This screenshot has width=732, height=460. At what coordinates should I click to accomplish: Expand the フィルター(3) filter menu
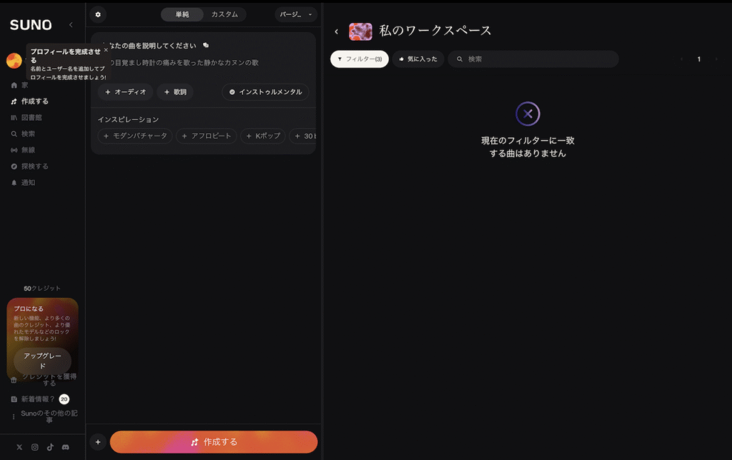[x=360, y=59]
